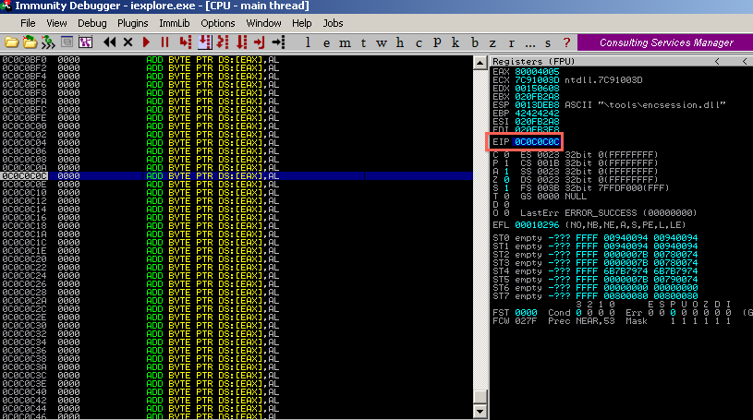Show Source with 's' button
This screenshot has height=420, width=753.
(548, 42)
